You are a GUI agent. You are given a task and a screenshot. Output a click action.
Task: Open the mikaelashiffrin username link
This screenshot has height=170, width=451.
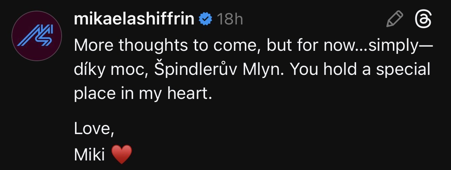[x=134, y=19]
